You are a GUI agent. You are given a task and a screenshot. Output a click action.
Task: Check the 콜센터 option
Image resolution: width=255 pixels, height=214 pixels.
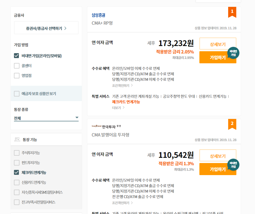click(17, 66)
